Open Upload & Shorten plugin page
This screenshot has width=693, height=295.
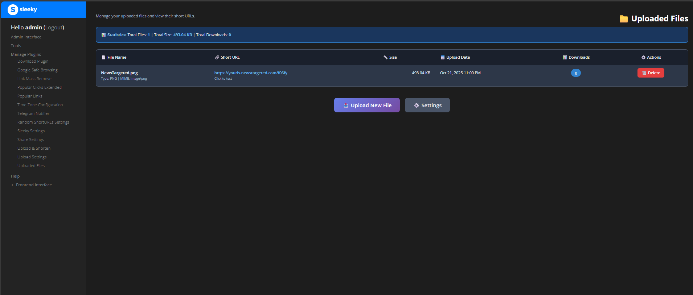34,148
